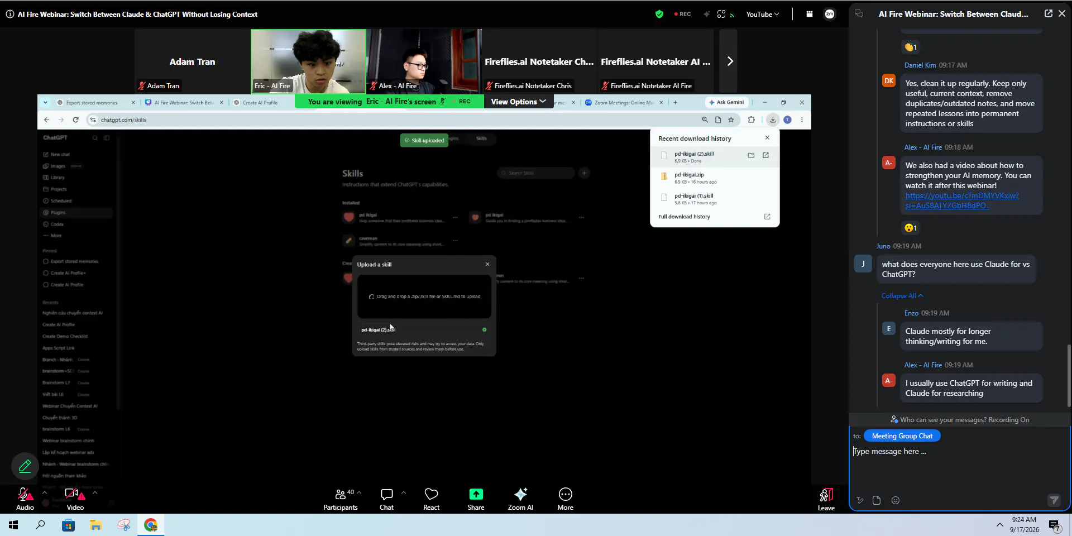
Task: Select pd-ikigai.zip in recent downloads
Action: 714,178
